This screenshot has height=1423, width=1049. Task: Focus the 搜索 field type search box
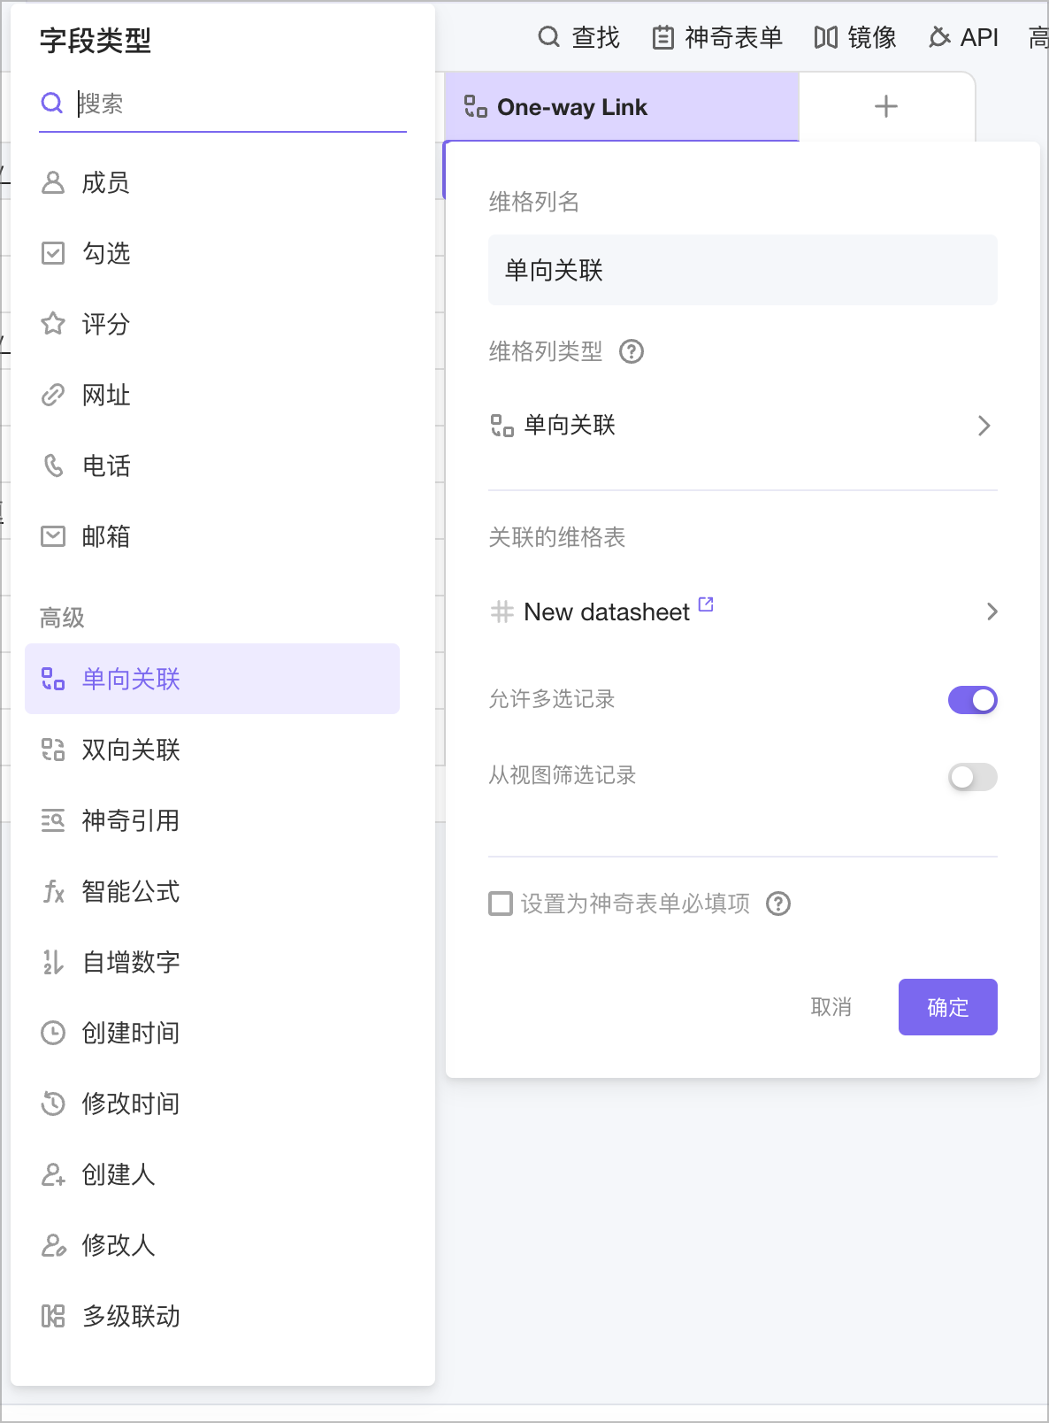(x=239, y=104)
